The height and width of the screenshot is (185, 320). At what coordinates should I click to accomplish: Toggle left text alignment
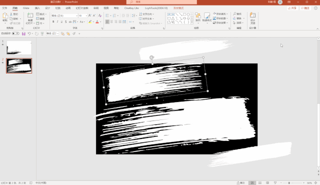(x=107, y=21)
